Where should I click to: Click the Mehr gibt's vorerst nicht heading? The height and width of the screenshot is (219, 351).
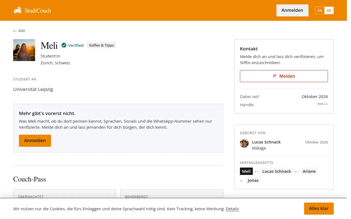pos(47,113)
